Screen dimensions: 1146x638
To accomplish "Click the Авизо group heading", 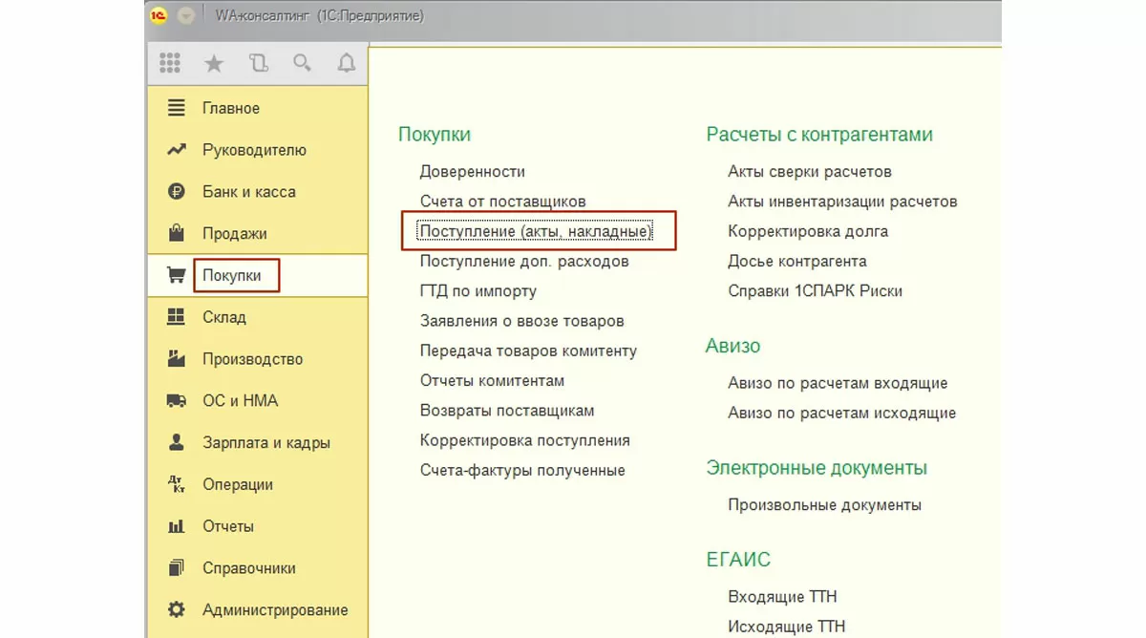I will (733, 346).
